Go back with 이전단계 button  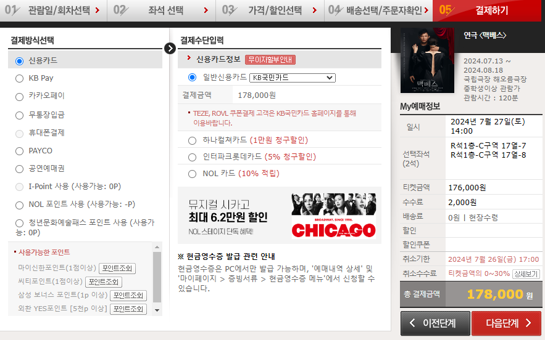coord(435,323)
